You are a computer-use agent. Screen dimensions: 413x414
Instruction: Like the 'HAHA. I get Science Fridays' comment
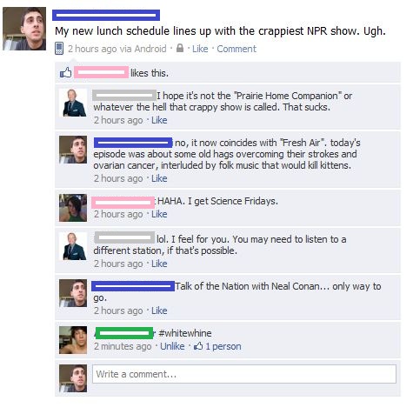pyautogui.click(x=159, y=214)
